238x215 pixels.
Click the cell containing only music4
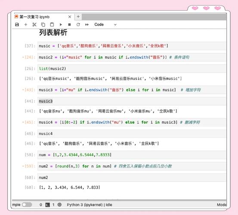click(x=132, y=134)
